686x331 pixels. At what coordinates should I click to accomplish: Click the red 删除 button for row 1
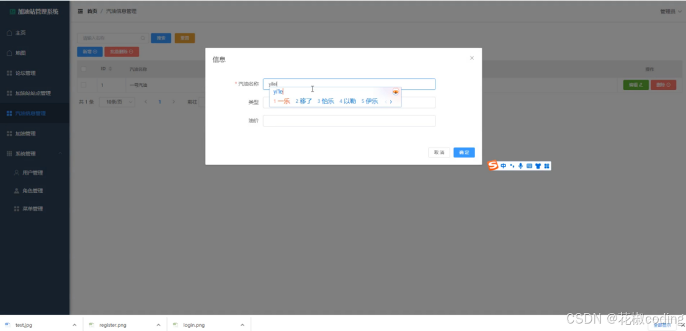663,85
